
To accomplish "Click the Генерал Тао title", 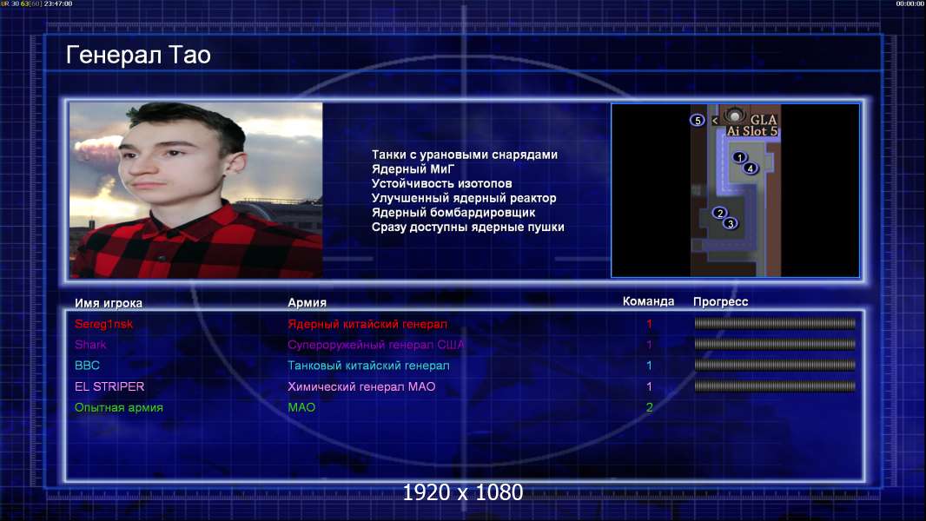I will 138,55.
